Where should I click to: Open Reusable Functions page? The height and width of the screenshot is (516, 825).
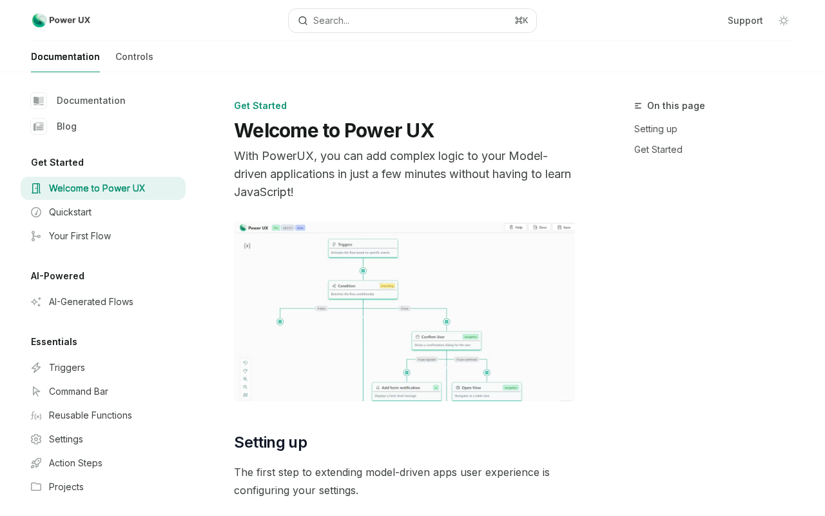103,415
